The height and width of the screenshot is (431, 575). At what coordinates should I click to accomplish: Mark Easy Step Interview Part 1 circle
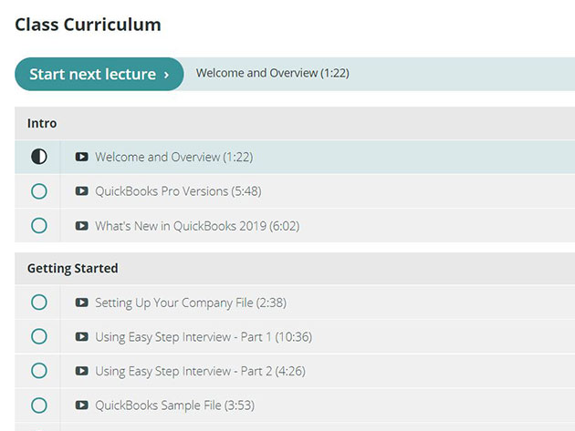click(x=39, y=336)
